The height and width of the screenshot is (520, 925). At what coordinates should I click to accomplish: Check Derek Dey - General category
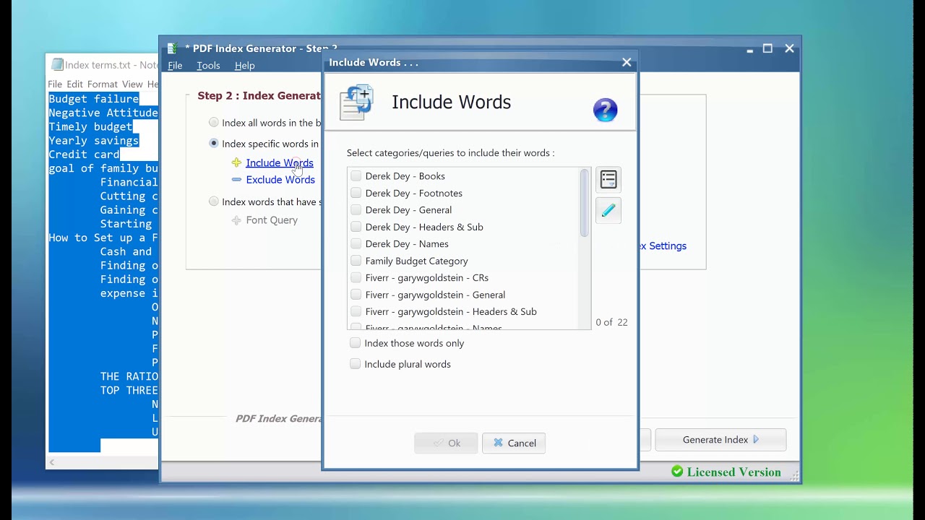pos(356,209)
